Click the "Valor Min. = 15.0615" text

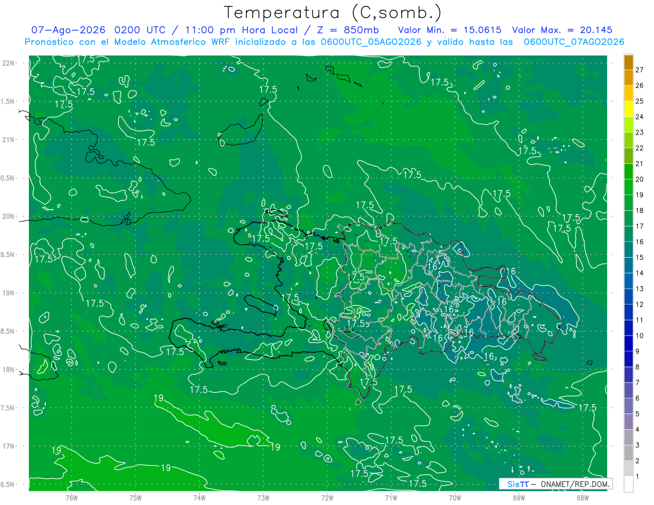(x=450, y=30)
